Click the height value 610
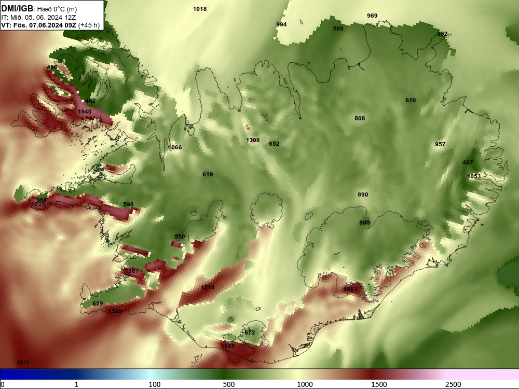 coord(411,100)
